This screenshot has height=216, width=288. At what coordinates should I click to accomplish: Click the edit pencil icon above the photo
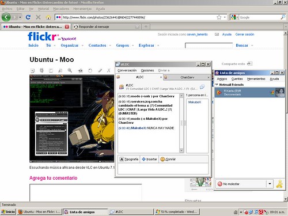[100, 70]
